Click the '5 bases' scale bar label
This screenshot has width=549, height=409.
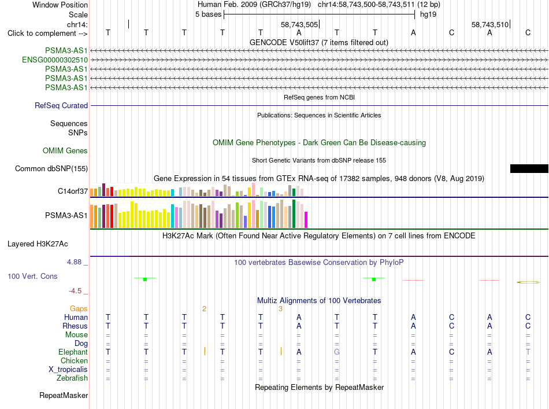(208, 14)
